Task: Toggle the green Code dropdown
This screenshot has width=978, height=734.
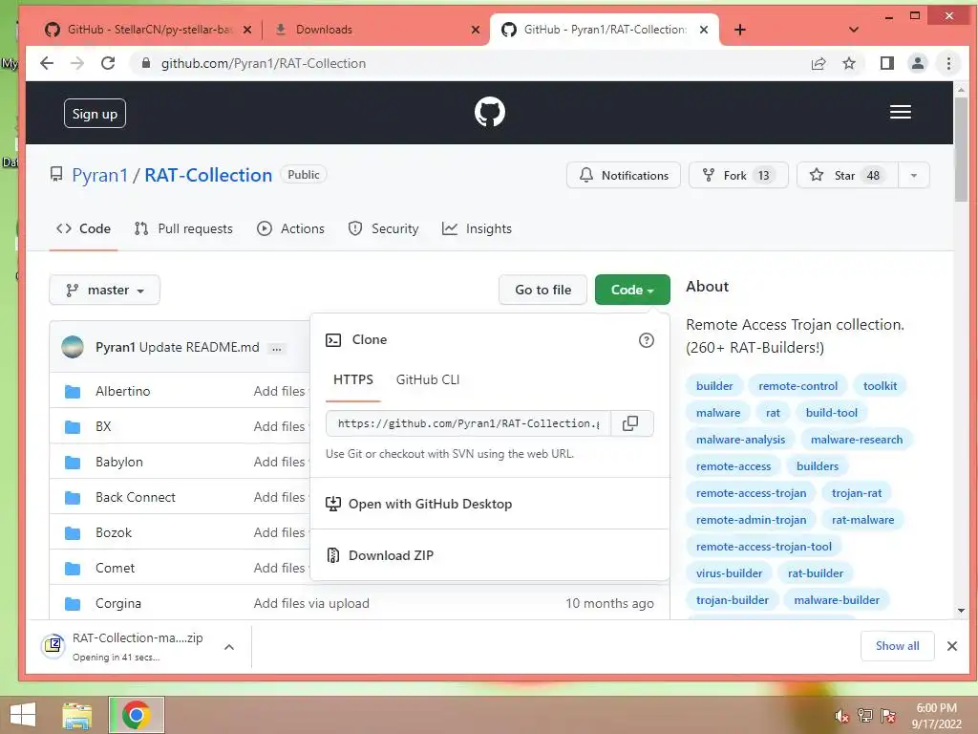Action: [632, 291]
